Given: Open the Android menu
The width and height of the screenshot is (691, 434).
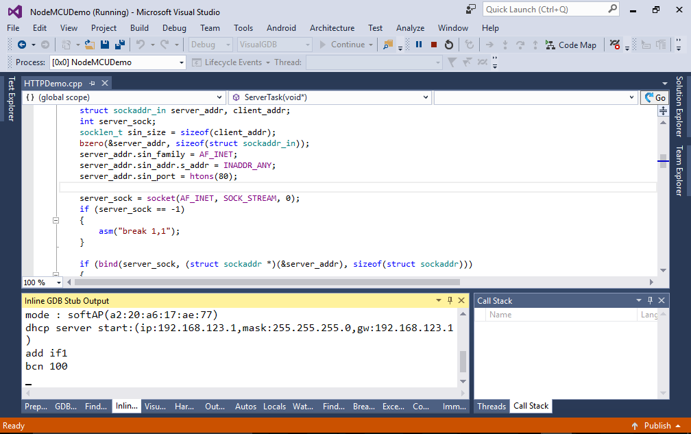Looking at the screenshot, I should [281, 27].
